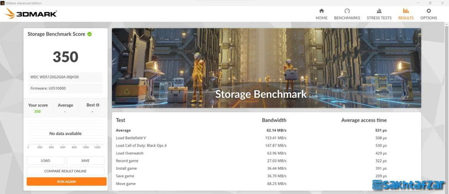The height and width of the screenshot is (194, 449).
Task: Click the LOAD button
Action: tap(46, 160)
